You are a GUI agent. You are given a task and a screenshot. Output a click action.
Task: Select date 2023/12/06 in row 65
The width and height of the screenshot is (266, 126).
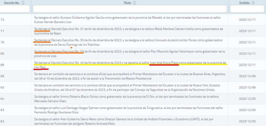tap(247, 87)
